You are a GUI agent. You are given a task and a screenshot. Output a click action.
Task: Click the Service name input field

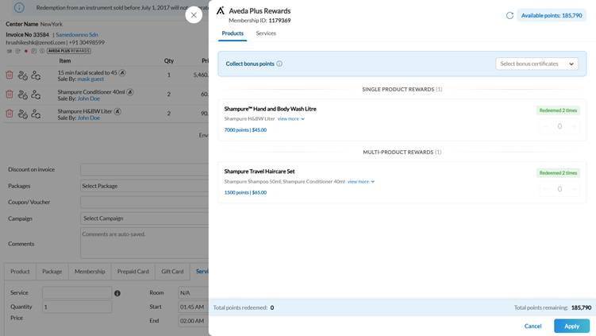(x=77, y=292)
